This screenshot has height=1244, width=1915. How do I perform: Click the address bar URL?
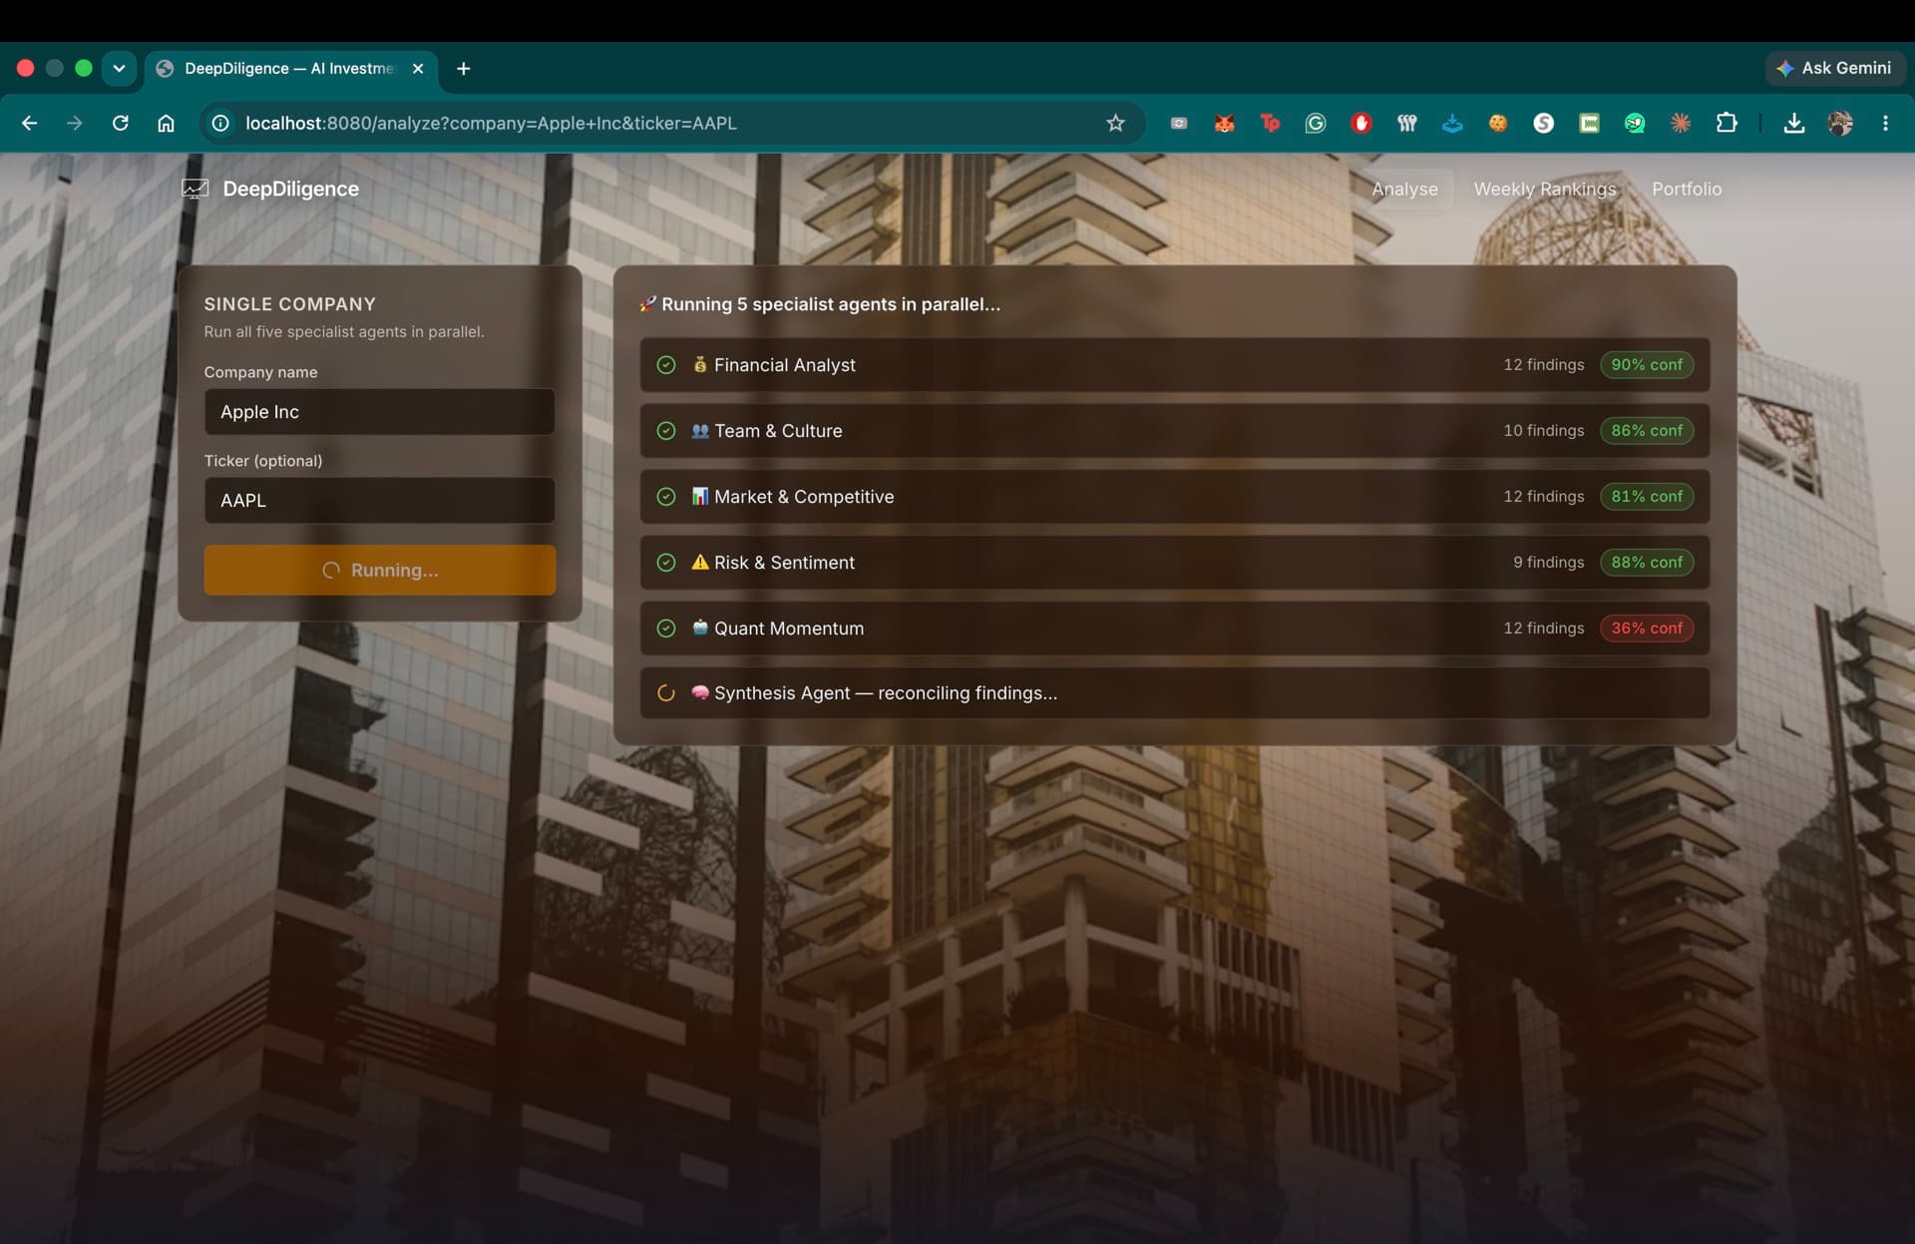(x=491, y=123)
